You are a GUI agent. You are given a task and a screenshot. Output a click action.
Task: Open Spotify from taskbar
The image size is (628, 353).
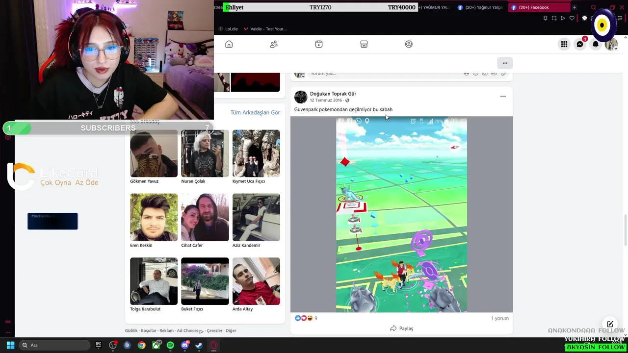[x=170, y=345]
